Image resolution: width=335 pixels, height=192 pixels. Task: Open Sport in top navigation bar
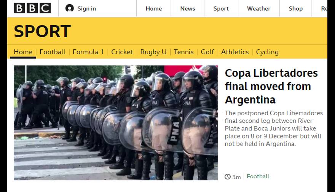221,8
